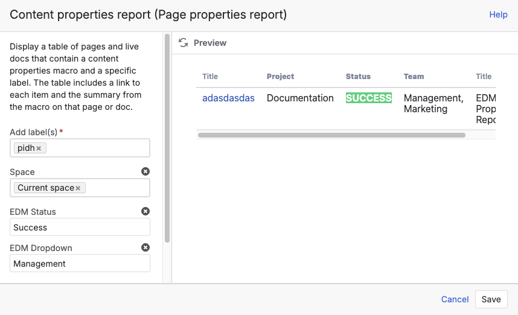This screenshot has width=518, height=315.
Task: Select the SUCCESS status lozenge
Action: pyautogui.click(x=369, y=98)
